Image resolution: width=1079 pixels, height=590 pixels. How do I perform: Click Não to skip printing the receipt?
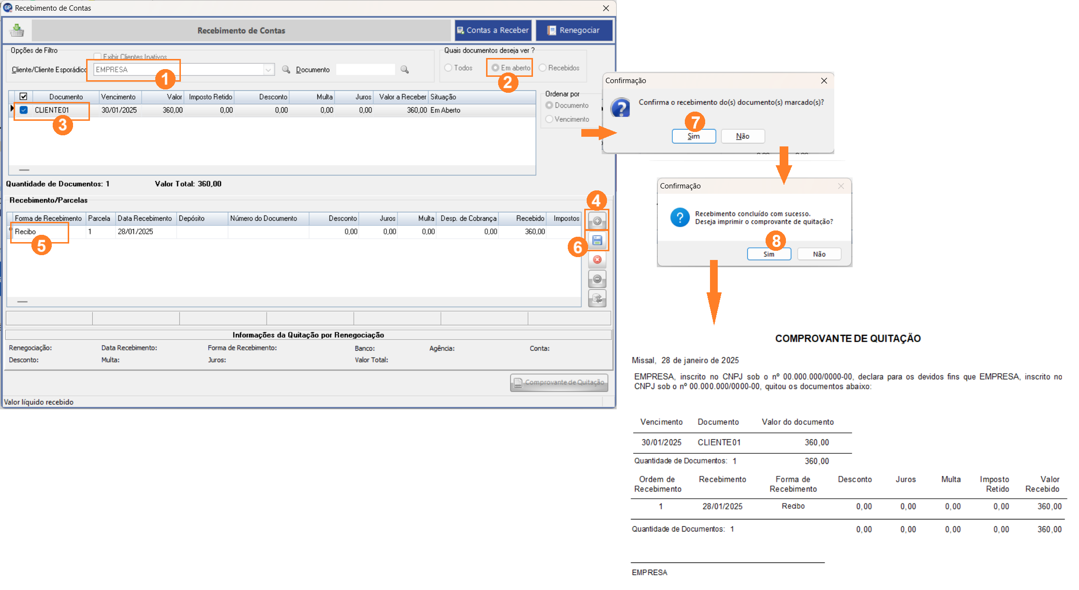point(819,254)
